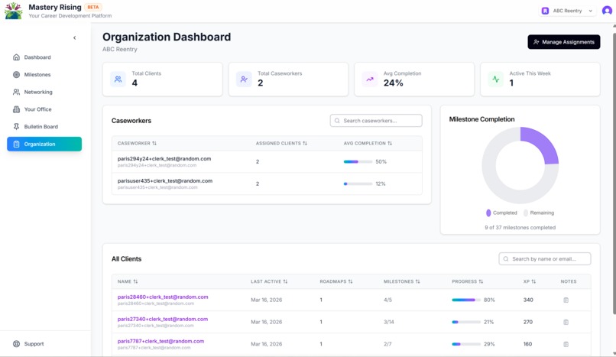616x357 pixels.
Task: Open Networking in the sidebar
Action: [44, 92]
